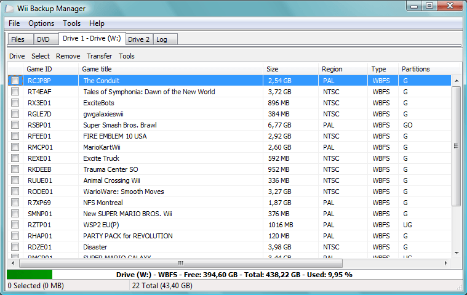Check the box next to Super Smash Bros. Brawl
467x295 pixels.
pos(15,125)
